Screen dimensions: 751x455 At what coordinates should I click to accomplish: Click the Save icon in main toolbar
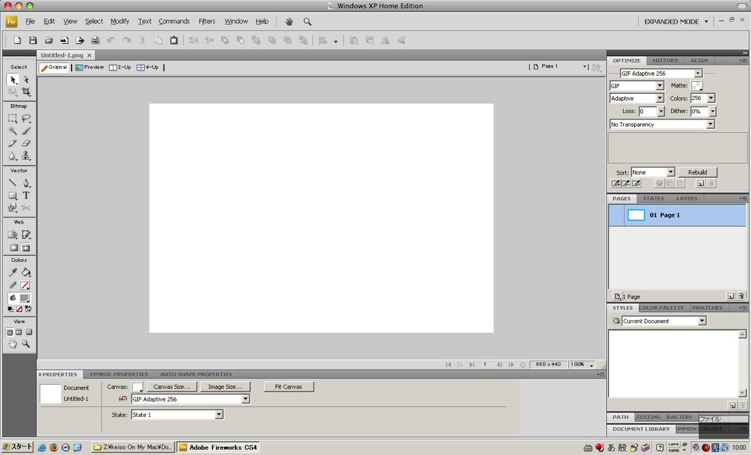coord(33,41)
